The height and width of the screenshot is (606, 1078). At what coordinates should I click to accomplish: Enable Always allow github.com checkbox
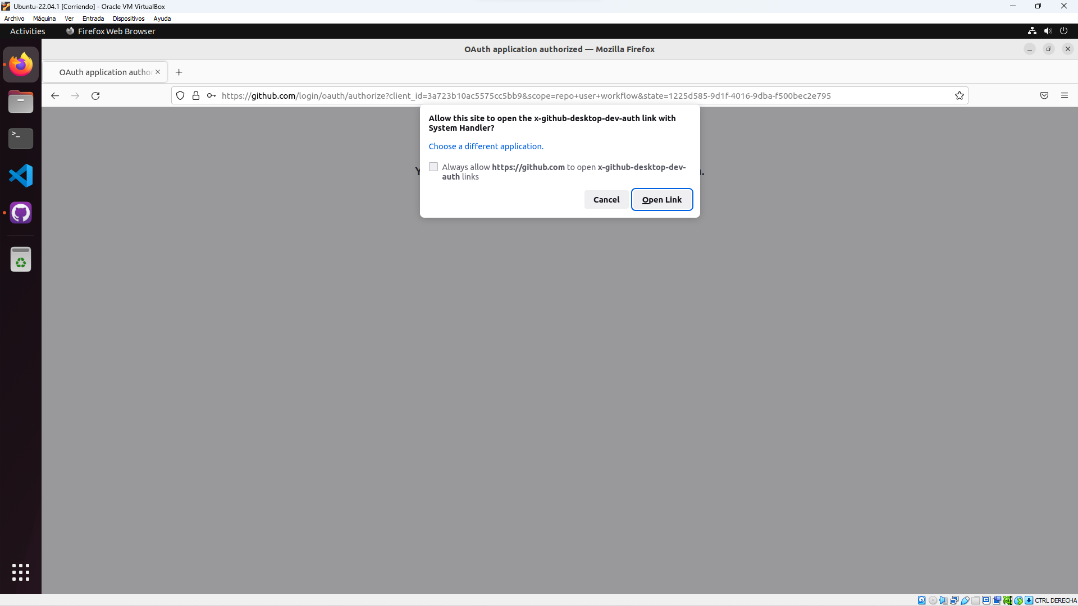(433, 167)
